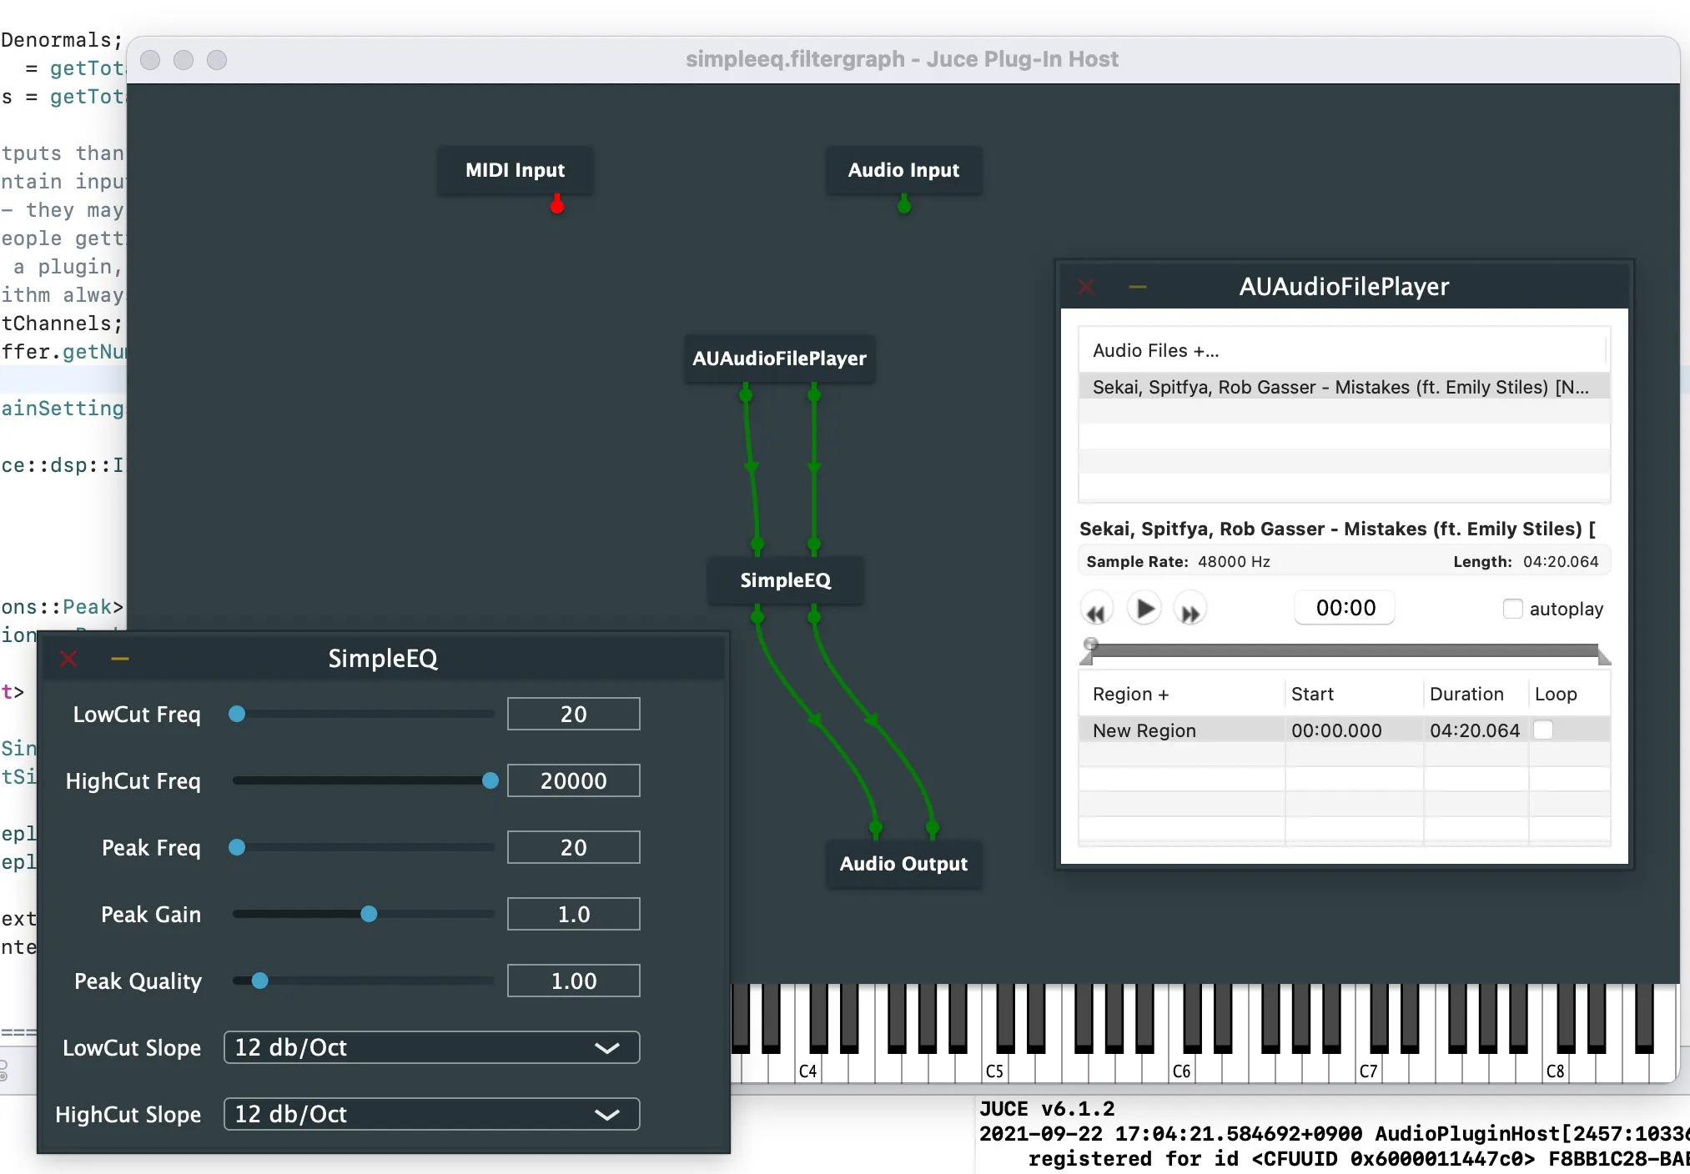The image size is (1690, 1174).
Task: Click the Region + header button
Action: pos(1130,694)
